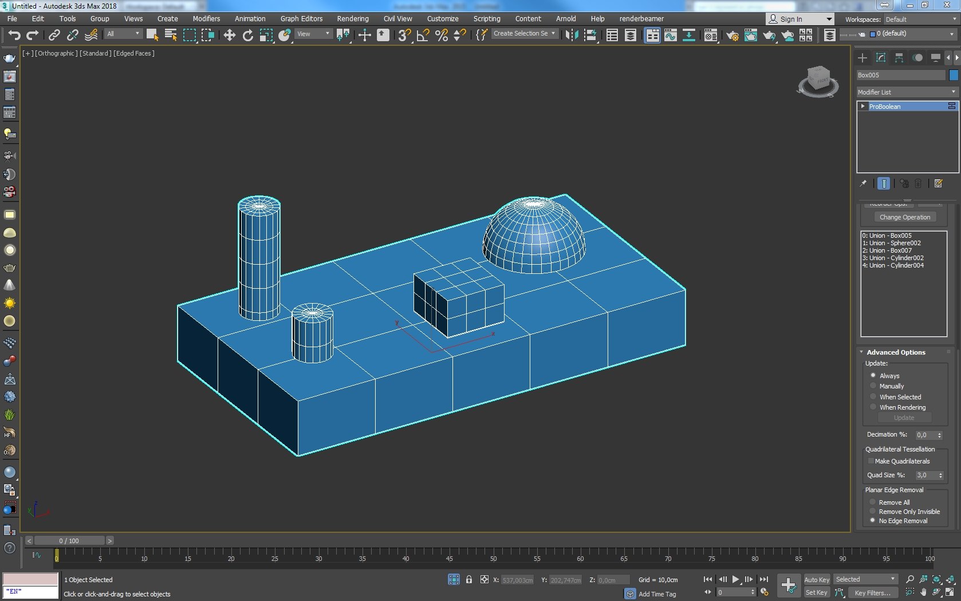The width and height of the screenshot is (961, 601).
Task: Click the Set Key button
Action: click(x=817, y=592)
